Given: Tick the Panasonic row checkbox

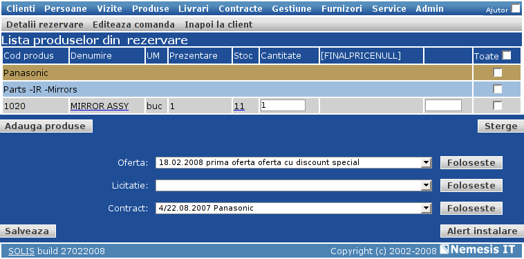Looking at the screenshot, I should [x=498, y=73].
